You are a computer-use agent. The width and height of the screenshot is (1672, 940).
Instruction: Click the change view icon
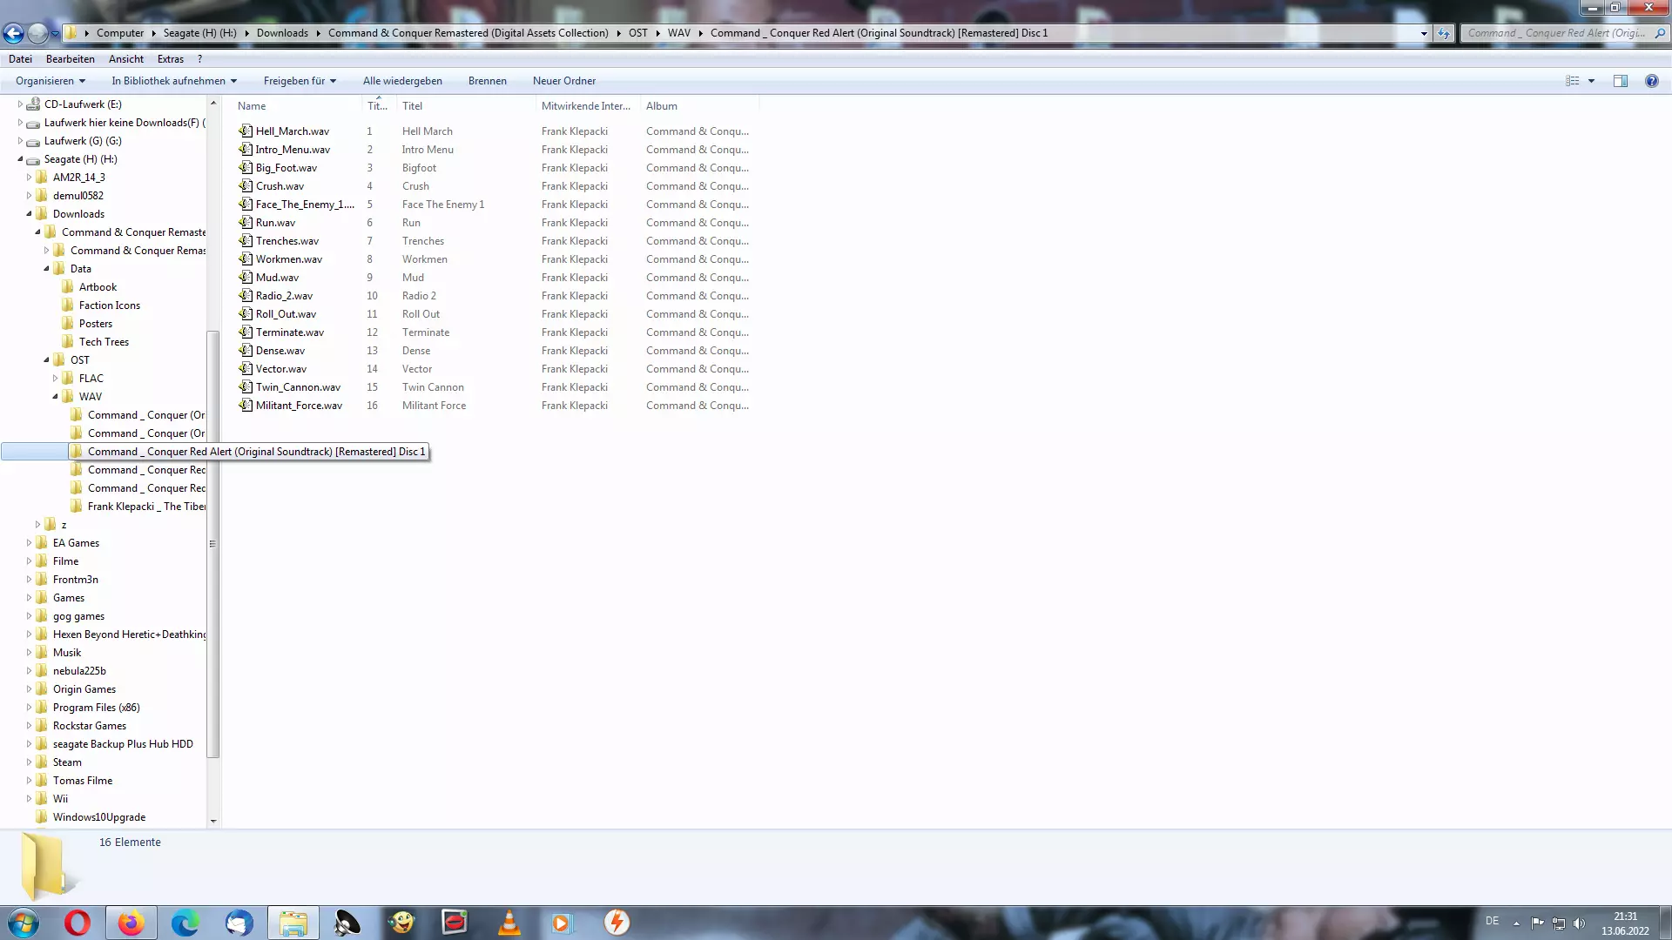click(x=1573, y=81)
